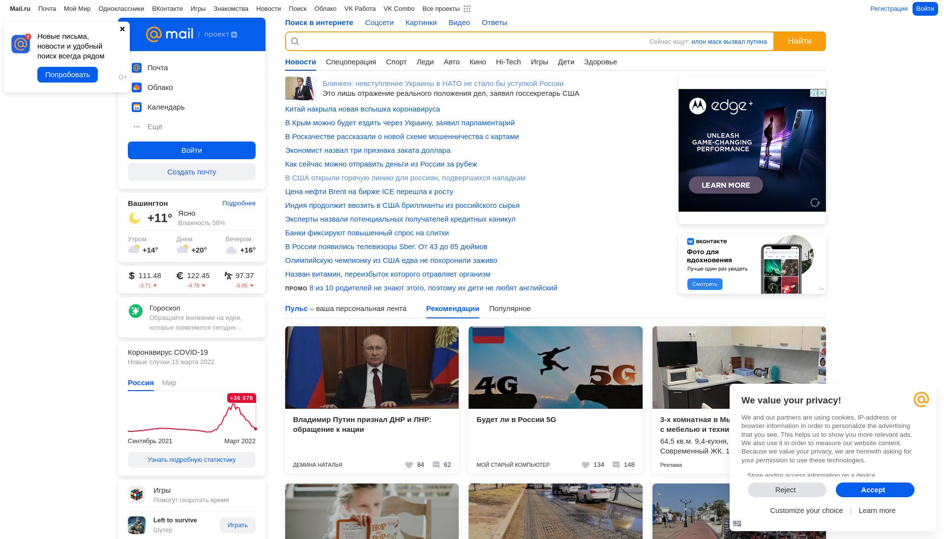Open Customize your choice link
Image resolution: width=944 pixels, height=539 pixels.
pos(806,511)
